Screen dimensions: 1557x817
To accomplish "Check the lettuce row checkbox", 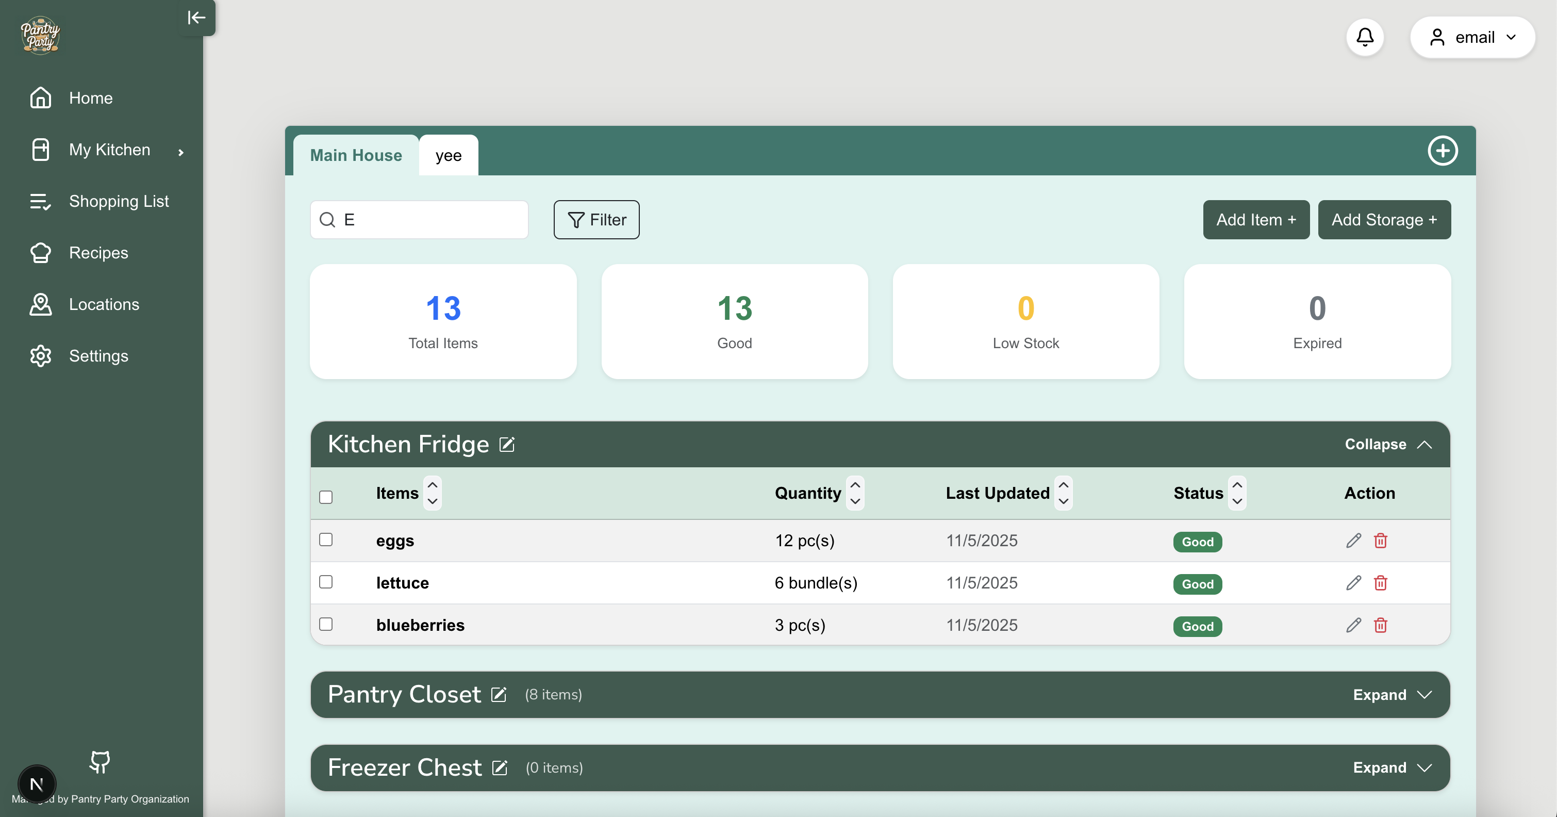I will point(326,582).
